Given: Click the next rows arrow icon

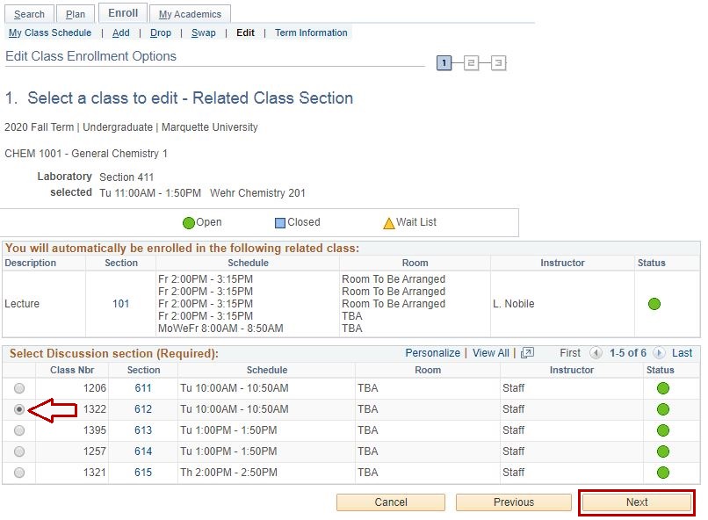Looking at the screenshot, I should tap(659, 353).
